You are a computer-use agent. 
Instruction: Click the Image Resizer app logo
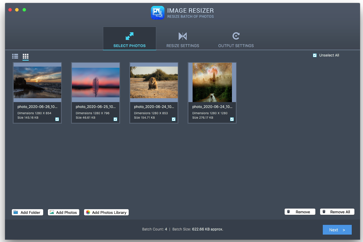[157, 13]
